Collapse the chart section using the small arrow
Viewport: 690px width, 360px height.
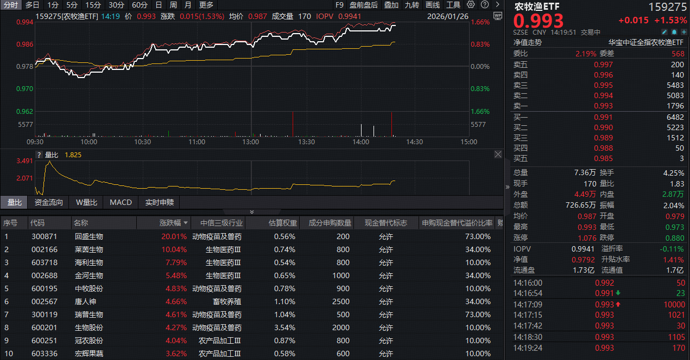click(x=251, y=211)
